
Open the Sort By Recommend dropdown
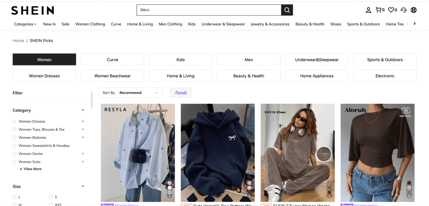[130, 93]
